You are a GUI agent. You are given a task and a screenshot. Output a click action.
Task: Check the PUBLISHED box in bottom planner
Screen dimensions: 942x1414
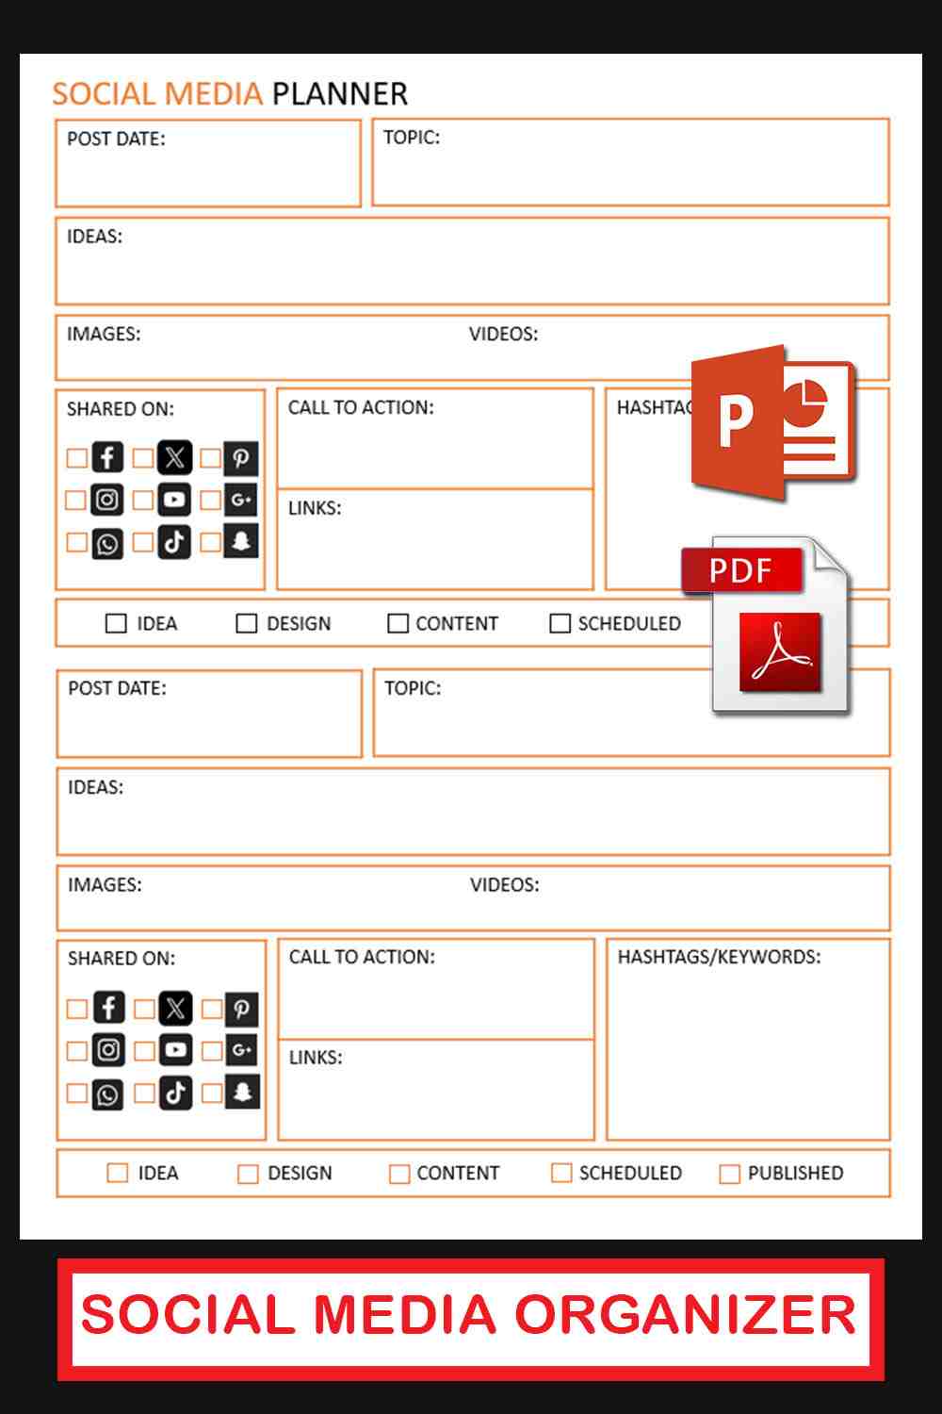click(729, 1174)
